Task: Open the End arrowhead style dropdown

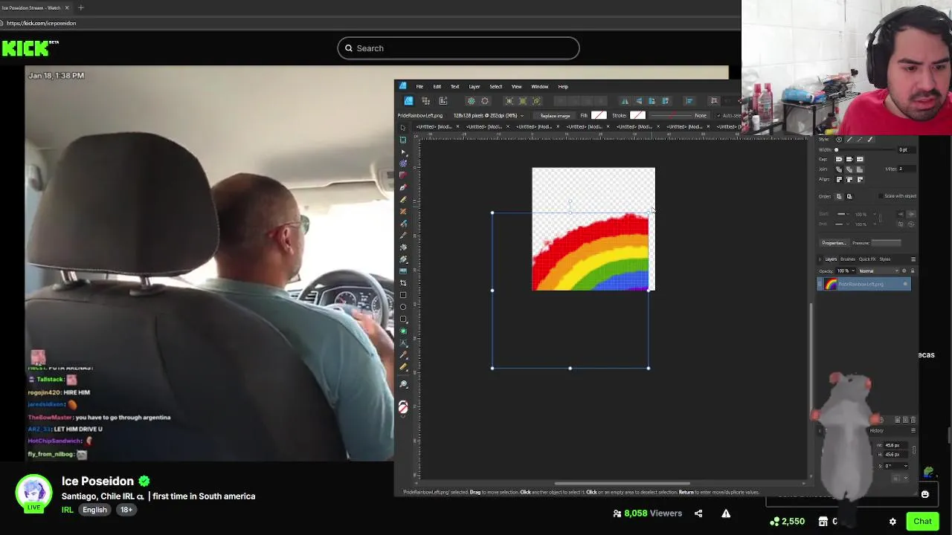Action: [x=843, y=224]
